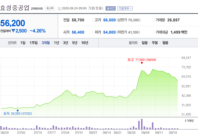The height and width of the screenshot is (138, 198).
Task: Click the 최고 77,500 (09/04) label
Action: (x=142, y=60)
